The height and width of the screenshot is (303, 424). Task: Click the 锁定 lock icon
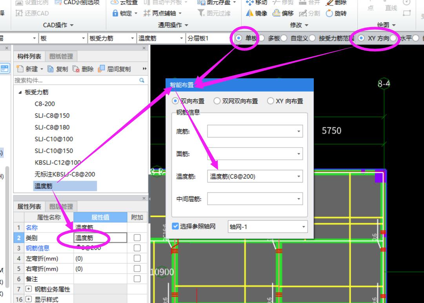[x=115, y=13]
